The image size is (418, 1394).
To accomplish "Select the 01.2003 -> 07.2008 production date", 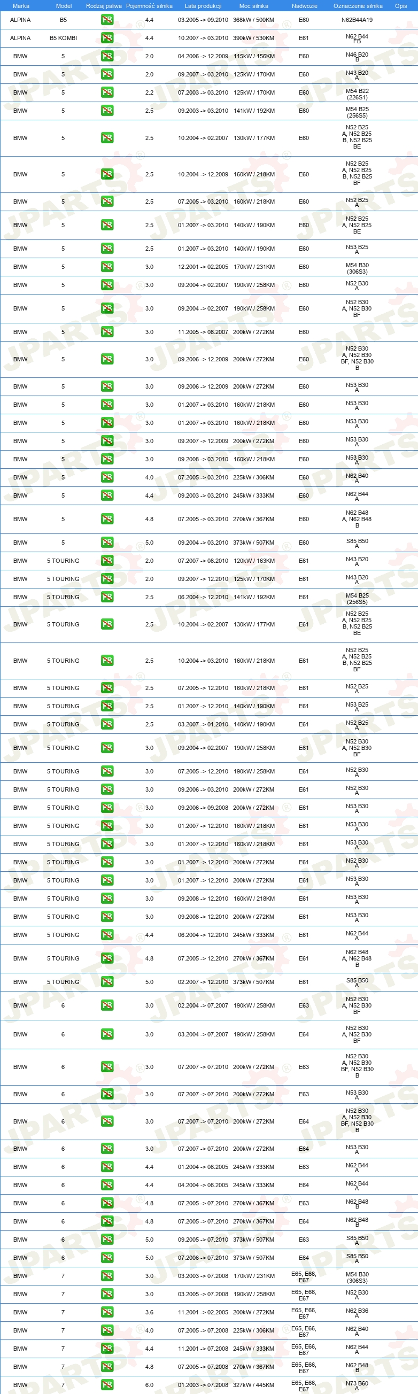I will point(203,1385).
